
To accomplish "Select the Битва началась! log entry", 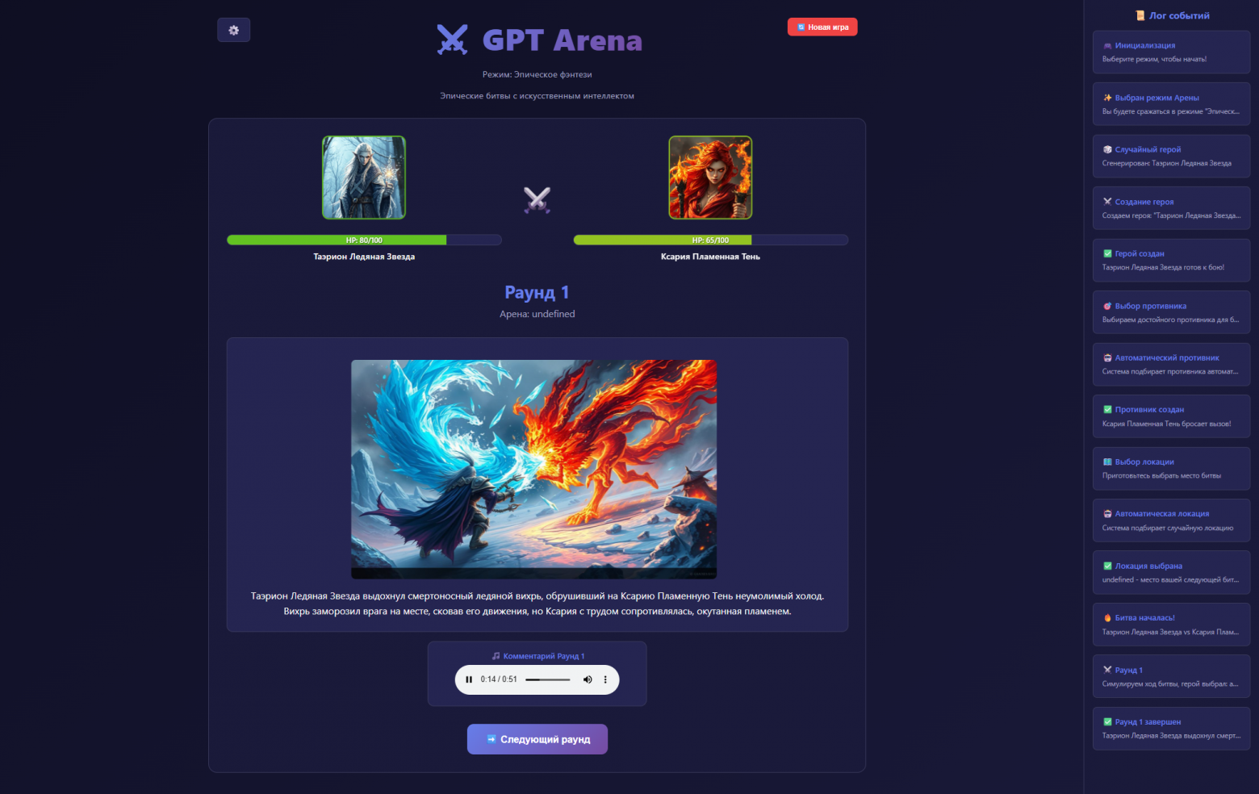I will (1171, 625).
